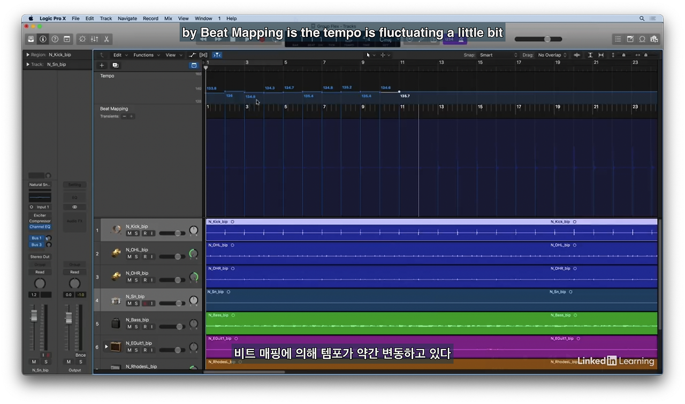Toggle the Catch playhead blue button
This screenshot has height=404, width=685.
(217, 55)
